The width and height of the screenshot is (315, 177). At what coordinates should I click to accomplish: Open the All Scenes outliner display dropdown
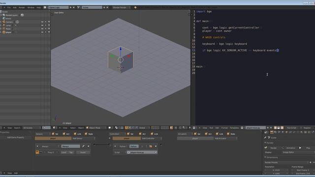(x=31, y=128)
